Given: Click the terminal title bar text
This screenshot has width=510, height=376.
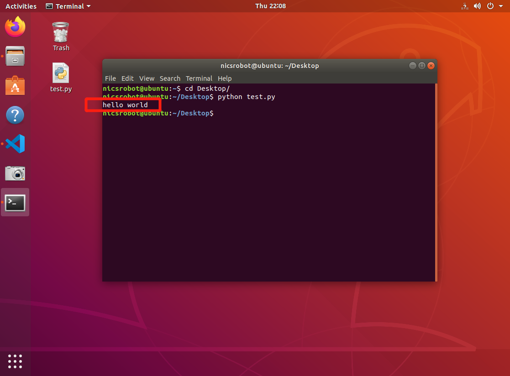Looking at the screenshot, I should tap(270, 66).
